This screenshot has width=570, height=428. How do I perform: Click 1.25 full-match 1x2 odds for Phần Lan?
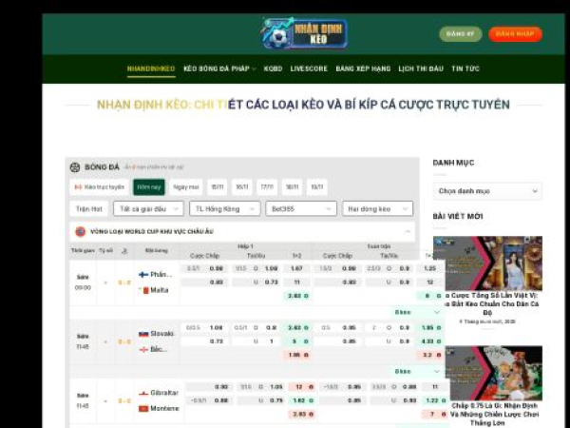click(430, 268)
